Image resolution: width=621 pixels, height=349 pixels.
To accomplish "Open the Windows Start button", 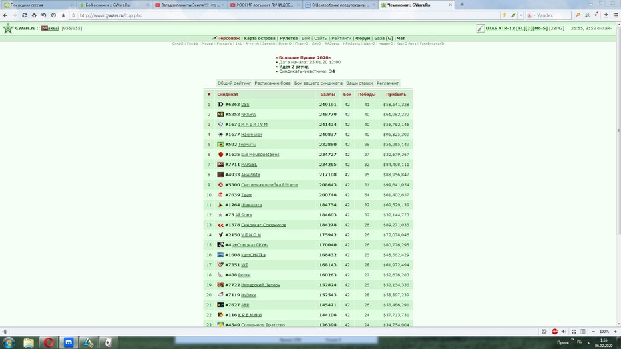I will 8,342.
